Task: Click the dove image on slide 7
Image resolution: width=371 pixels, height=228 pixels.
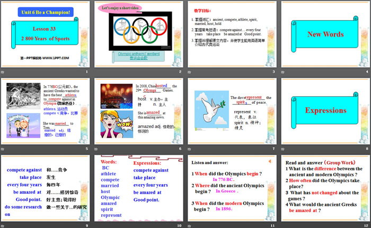Action: (x=212, y=111)
